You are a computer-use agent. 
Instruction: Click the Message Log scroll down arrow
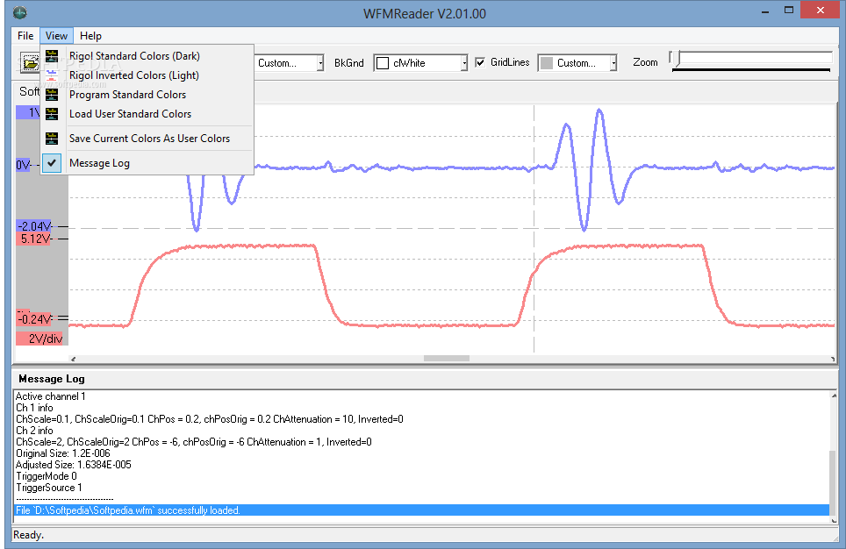[834, 520]
